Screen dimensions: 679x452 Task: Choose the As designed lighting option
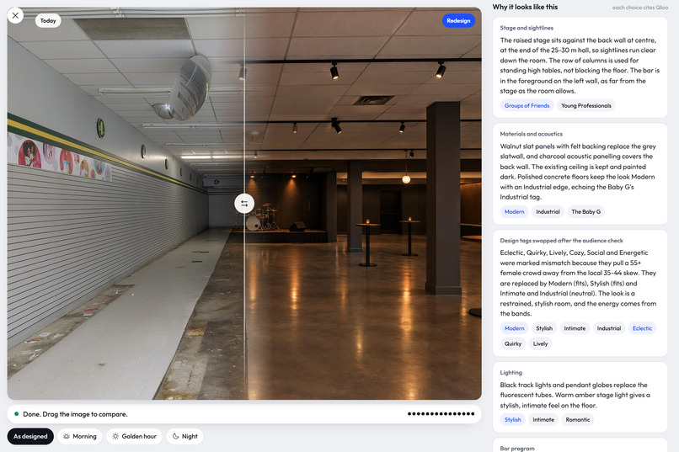click(x=30, y=436)
